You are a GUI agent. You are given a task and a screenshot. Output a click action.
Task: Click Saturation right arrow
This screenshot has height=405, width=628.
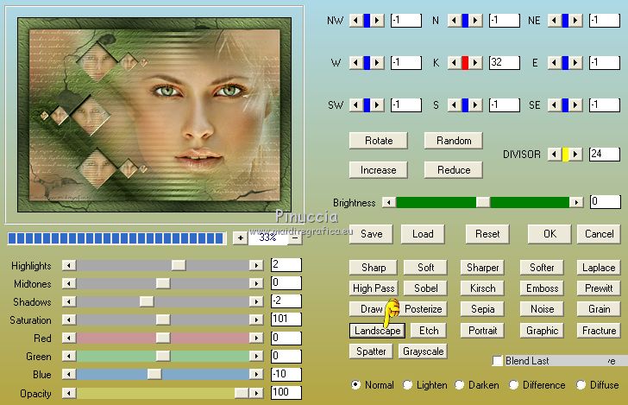(x=256, y=320)
